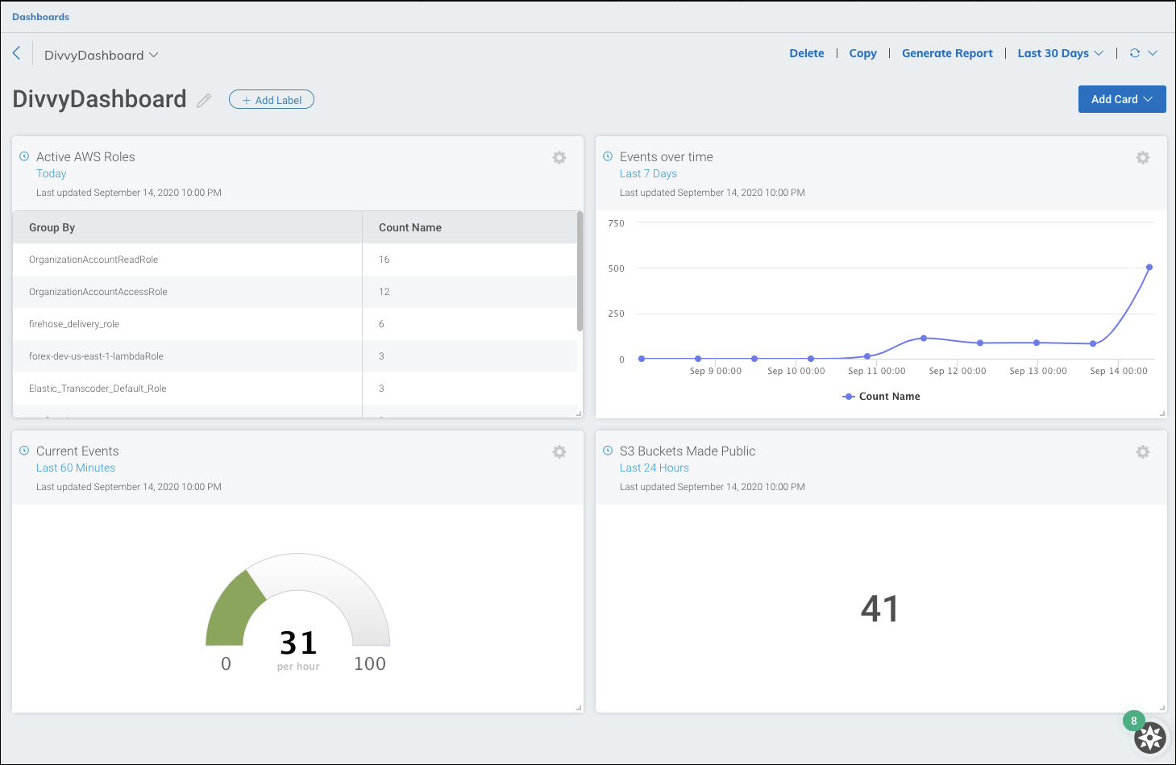Click the Dashboards breadcrumb link
Image resolution: width=1176 pixels, height=765 pixels.
[40, 17]
